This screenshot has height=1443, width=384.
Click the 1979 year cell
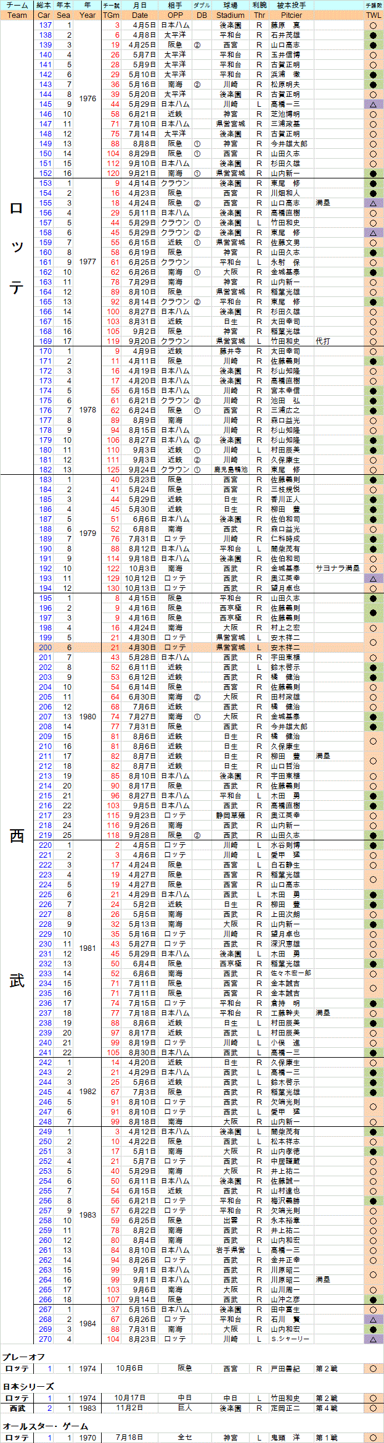pos(88,533)
